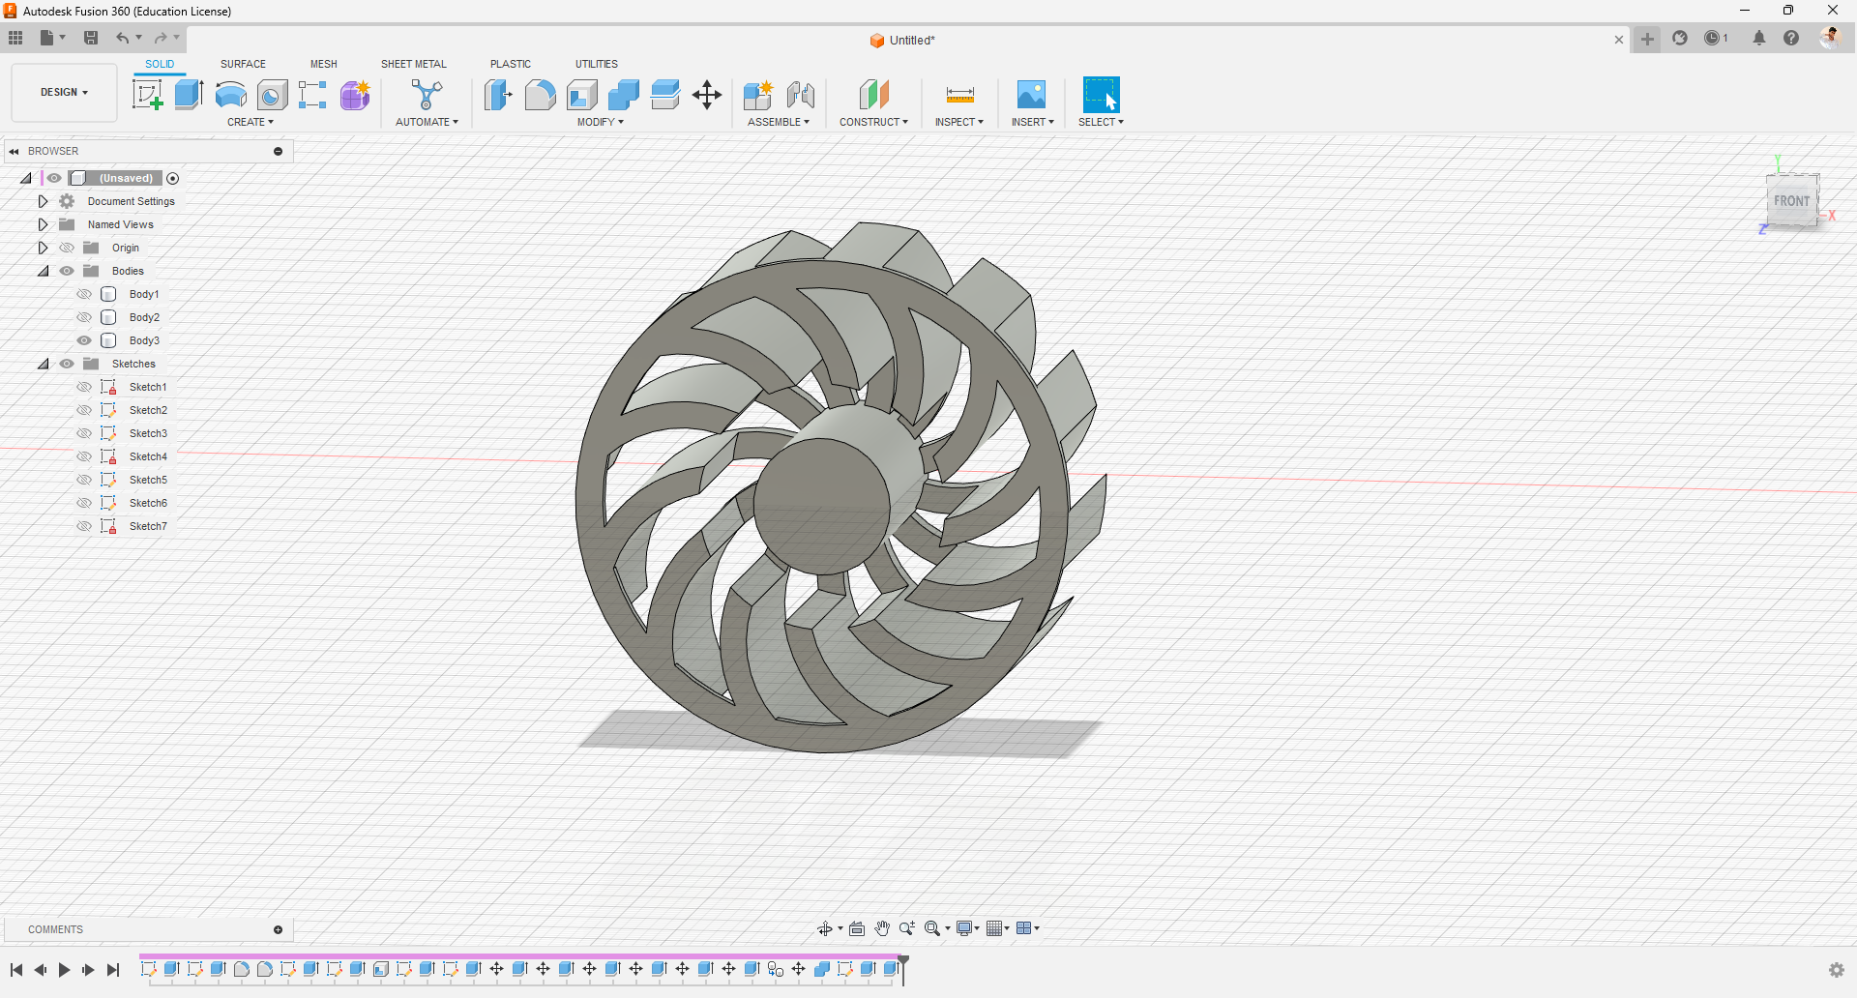Open the MODIFY menu
The height and width of the screenshot is (998, 1857).
pyautogui.click(x=600, y=122)
